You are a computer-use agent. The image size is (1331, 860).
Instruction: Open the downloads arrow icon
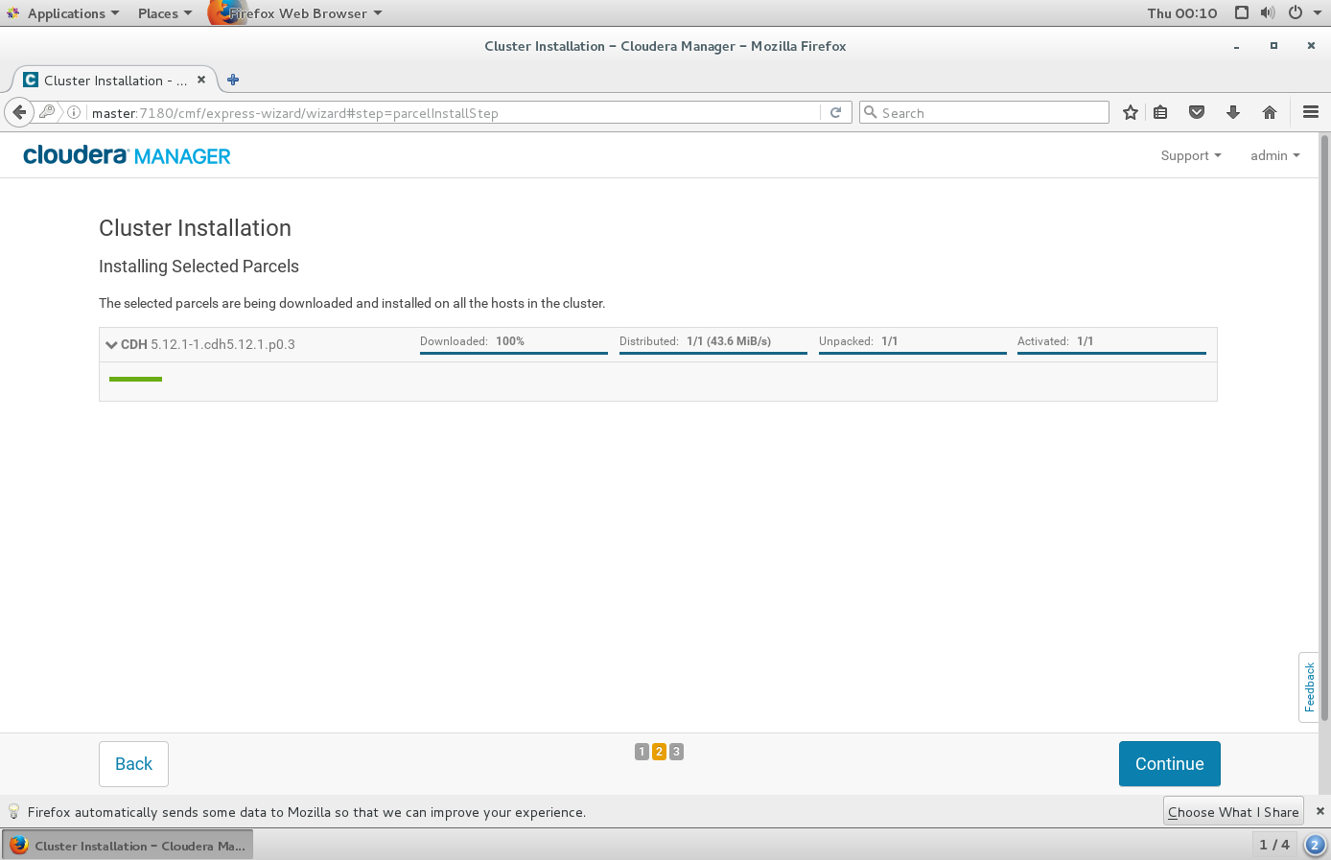coord(1233,112)
